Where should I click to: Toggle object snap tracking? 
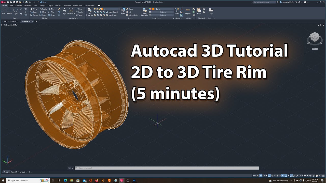[282, 176]
